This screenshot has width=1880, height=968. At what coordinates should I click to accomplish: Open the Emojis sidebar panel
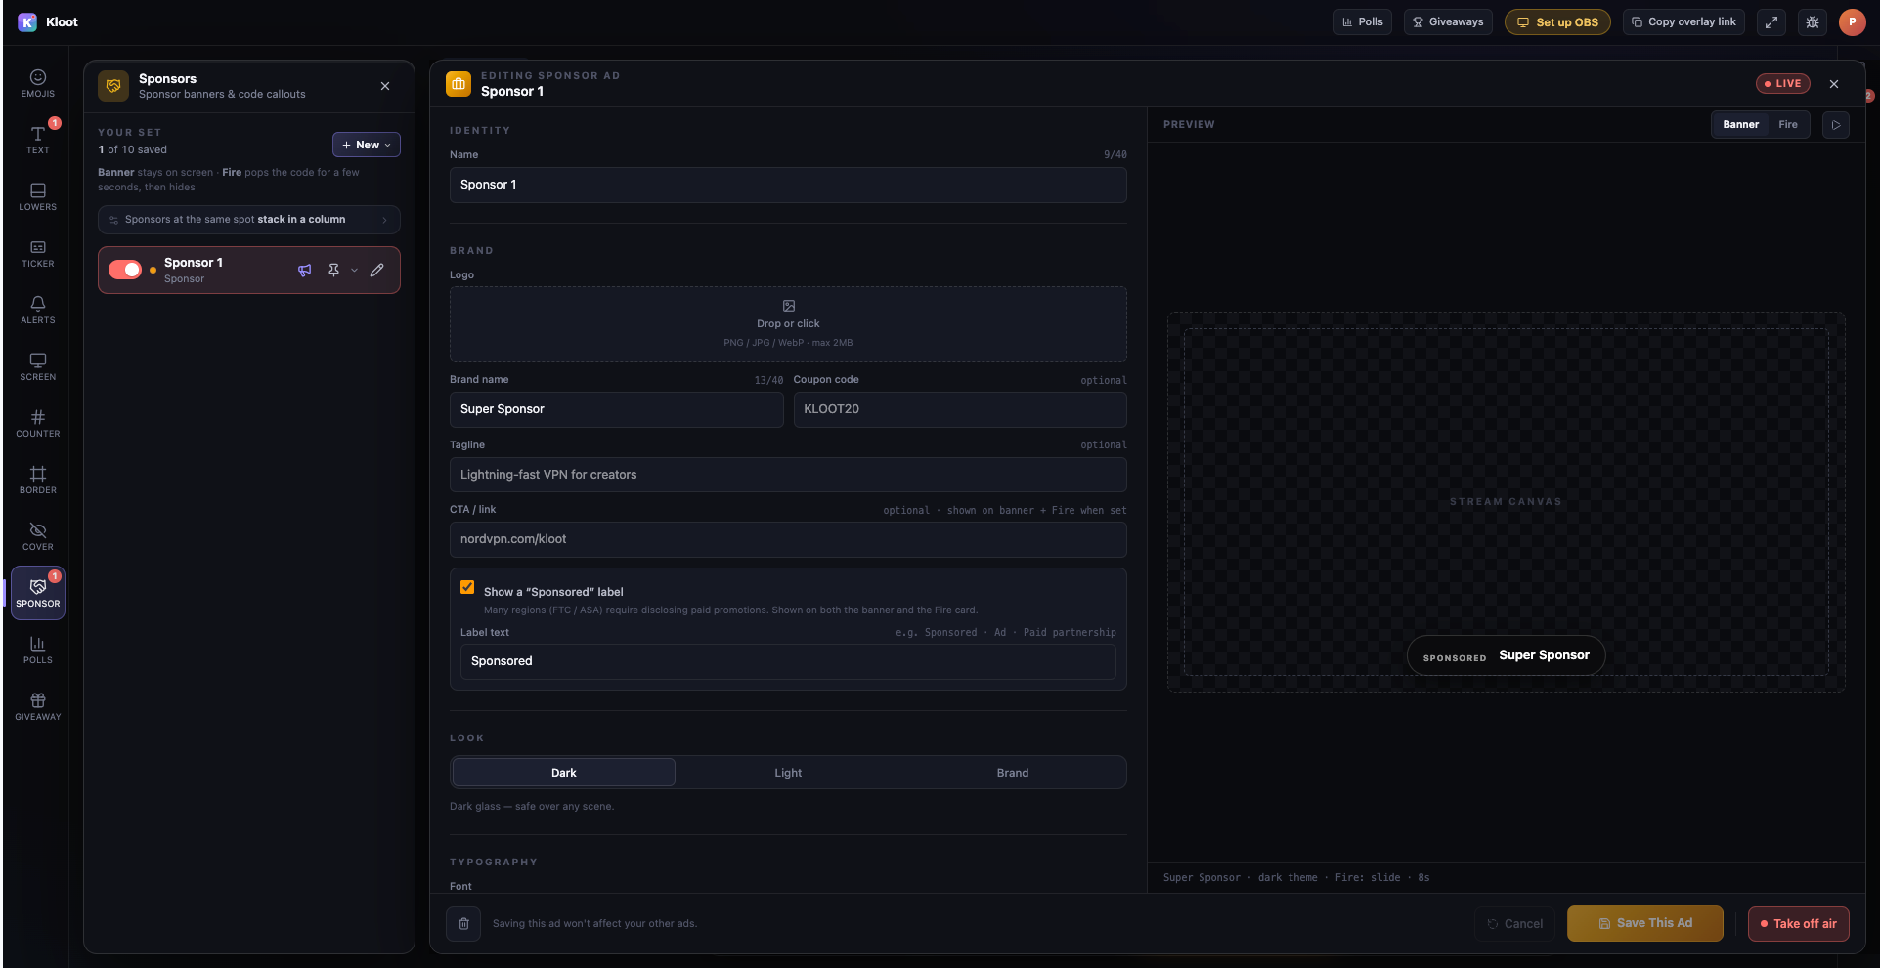point(38,83)
